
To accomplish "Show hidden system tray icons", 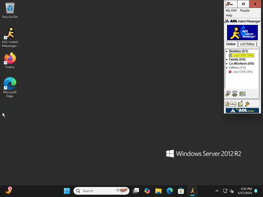I will 217,191.
